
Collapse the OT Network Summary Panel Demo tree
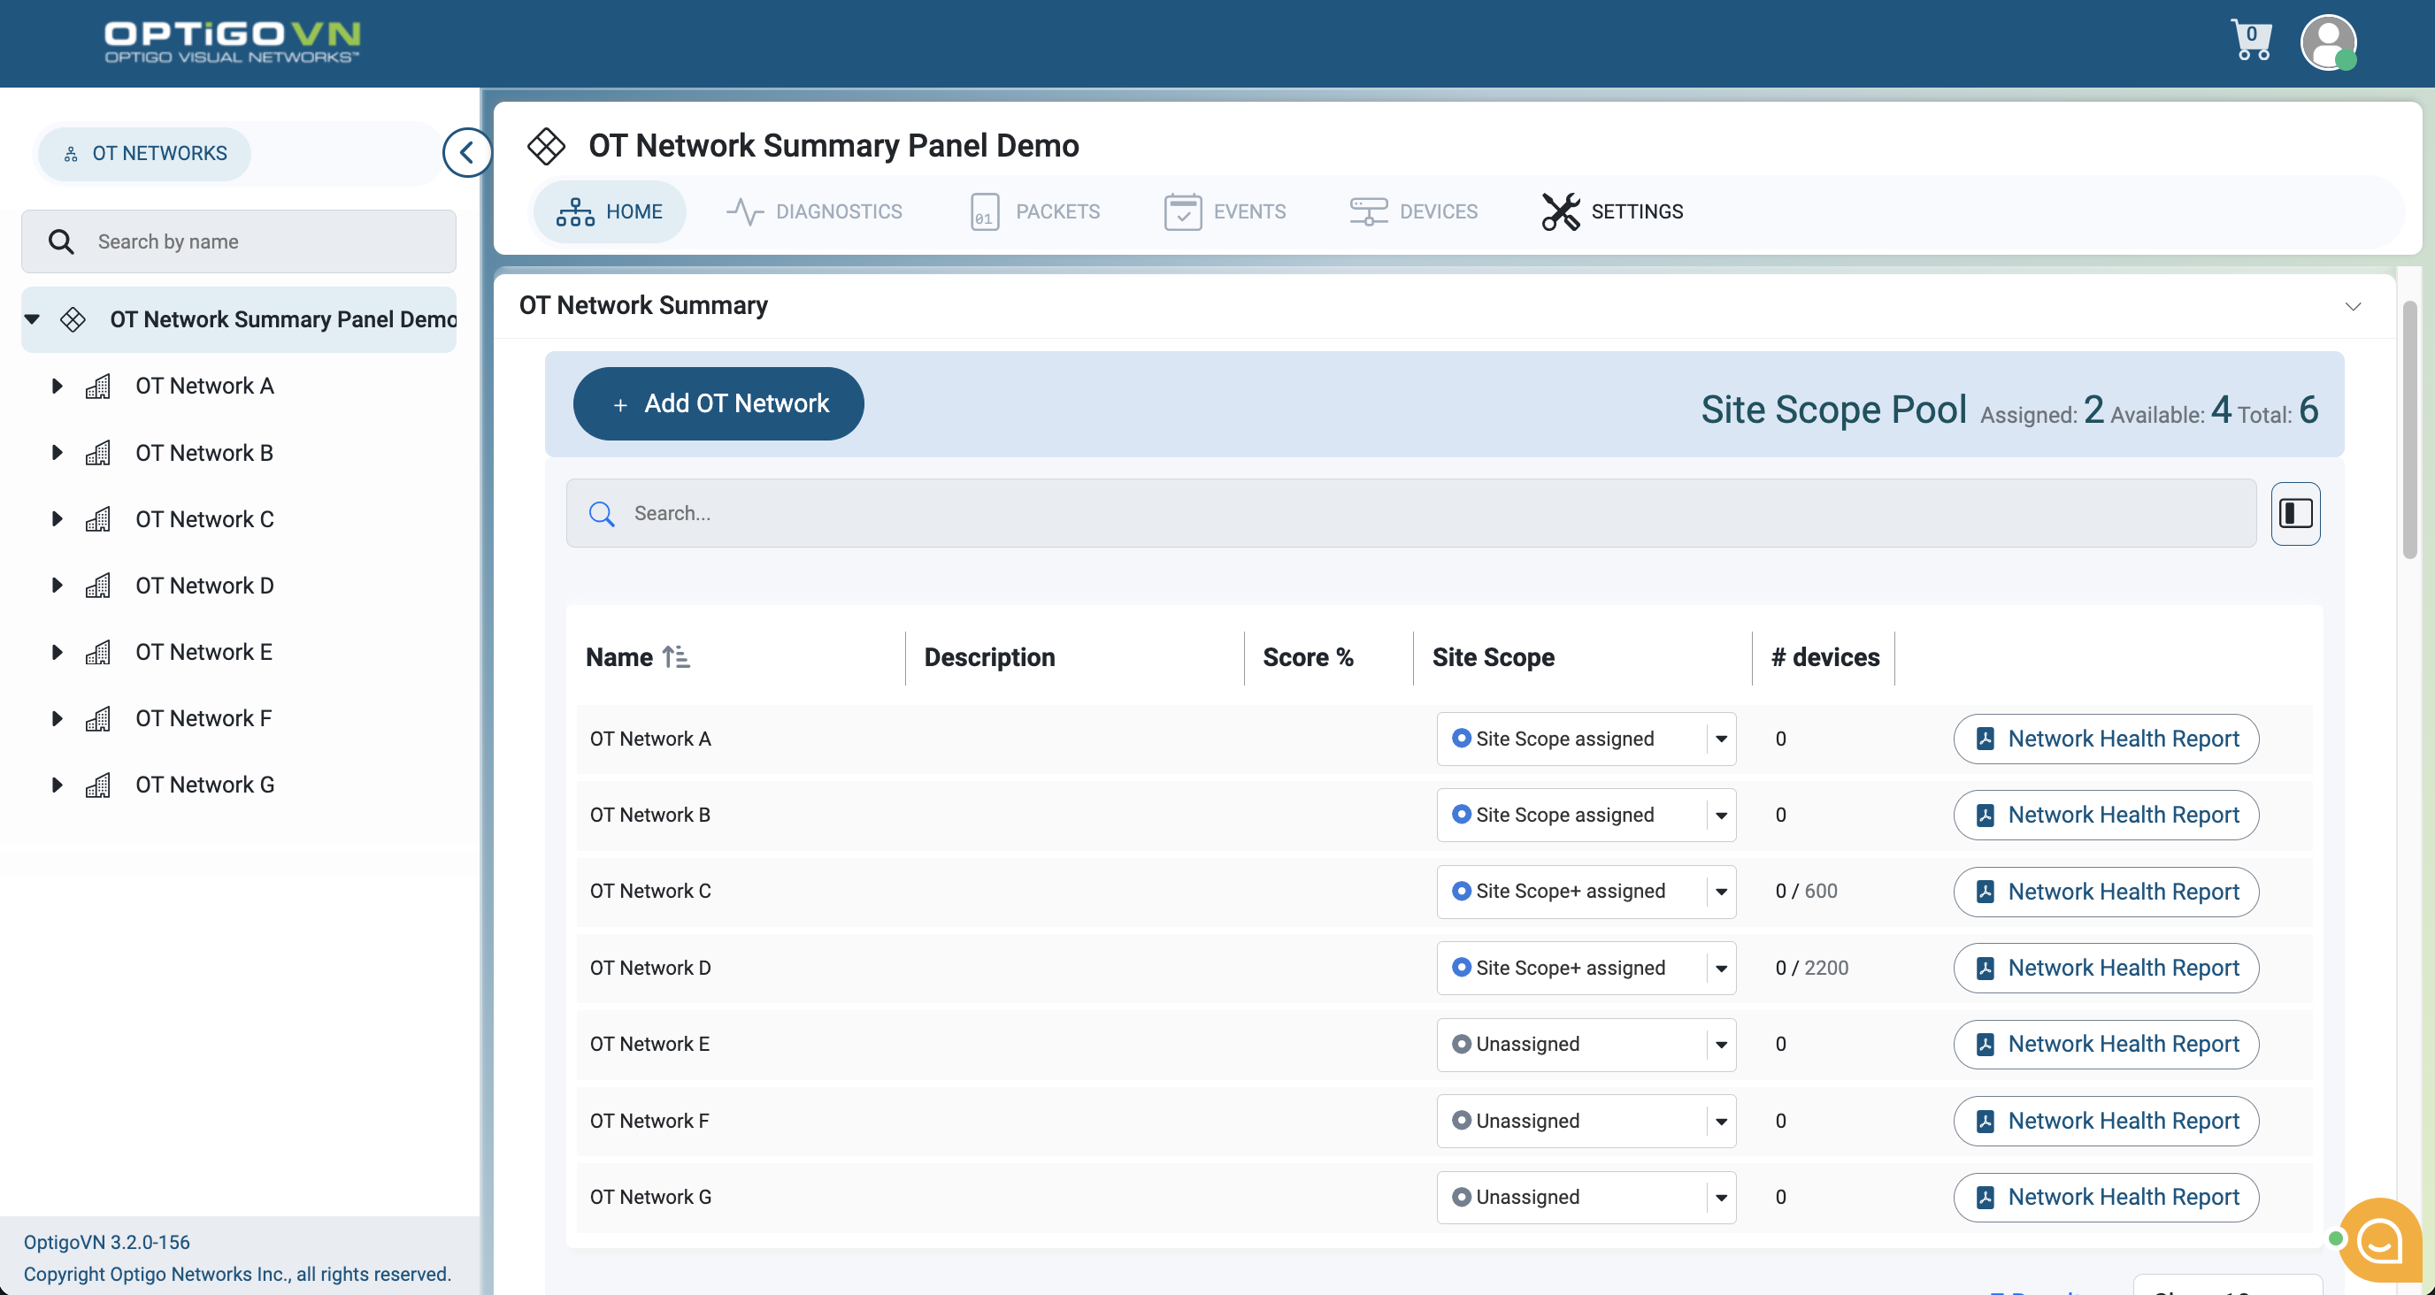coord(32,318)
